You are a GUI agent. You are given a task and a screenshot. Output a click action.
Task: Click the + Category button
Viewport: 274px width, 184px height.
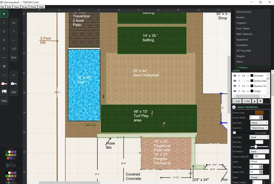[x=253, y=67]
